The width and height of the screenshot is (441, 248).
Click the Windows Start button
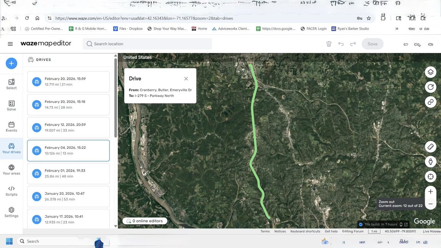(9, 241)
